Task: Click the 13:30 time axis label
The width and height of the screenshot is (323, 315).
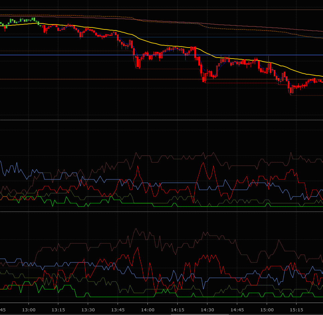Action: pyautogui.click(x=88, y=310)
